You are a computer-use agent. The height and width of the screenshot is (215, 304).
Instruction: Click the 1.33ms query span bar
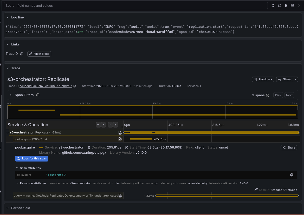pos(227,196)
